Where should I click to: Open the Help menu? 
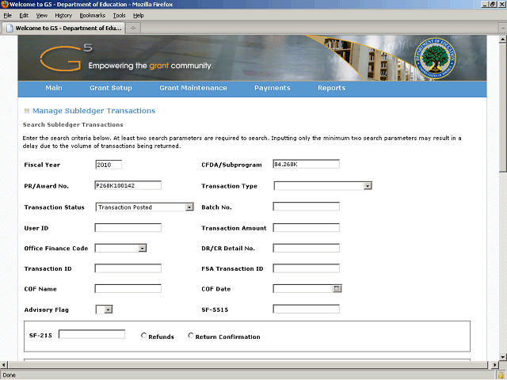pyautogui.click(x=139, y=16)
